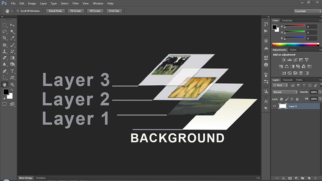Switch to the Channels tab
This screenshot has width=322, height=181.
tap(287, 80)
